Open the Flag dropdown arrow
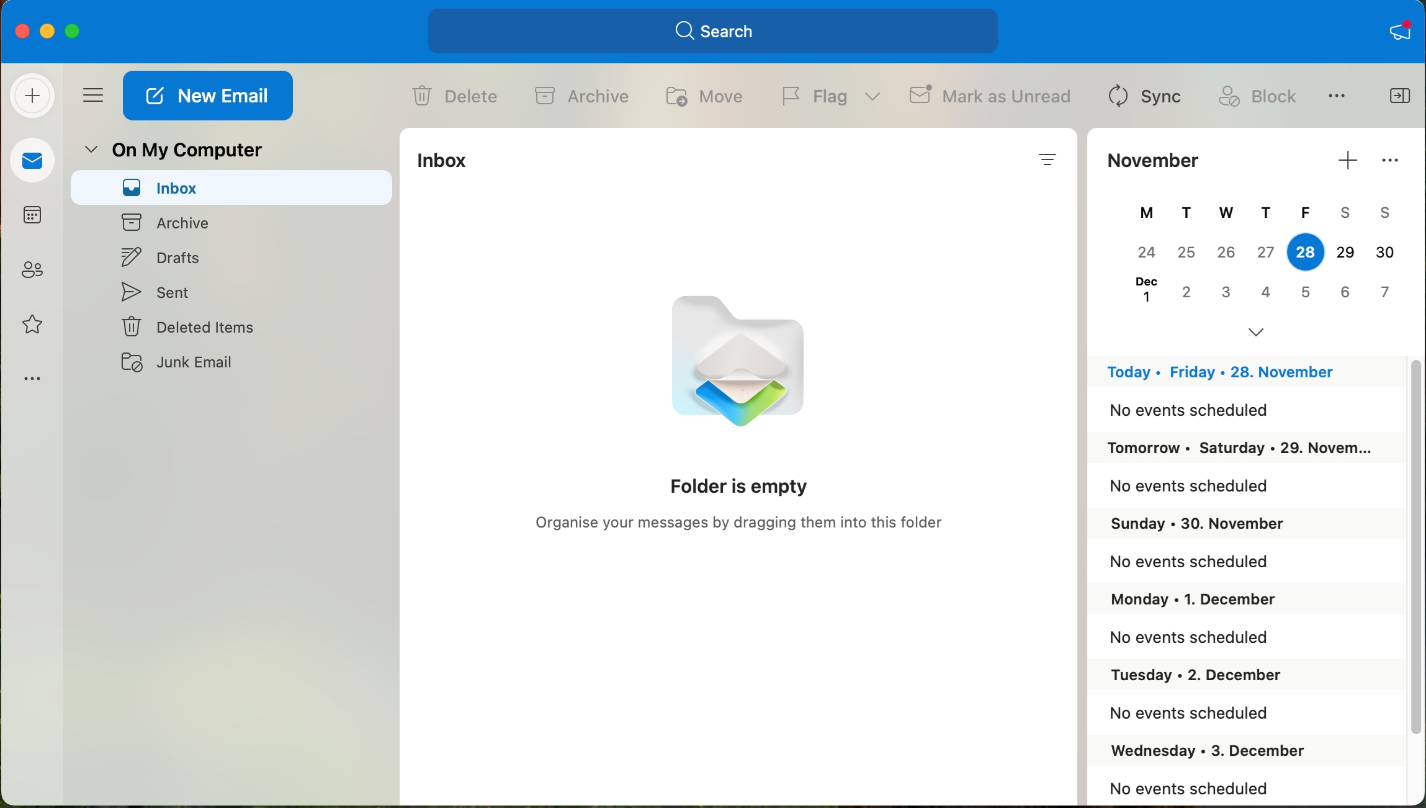This screenshot has width=1426, height=808. tap(872, 96)
